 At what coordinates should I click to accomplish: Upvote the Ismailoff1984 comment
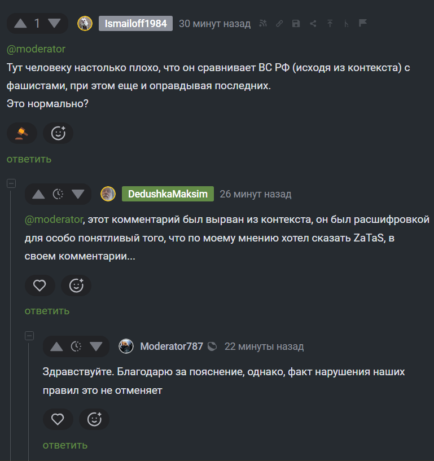click(20, 23)
